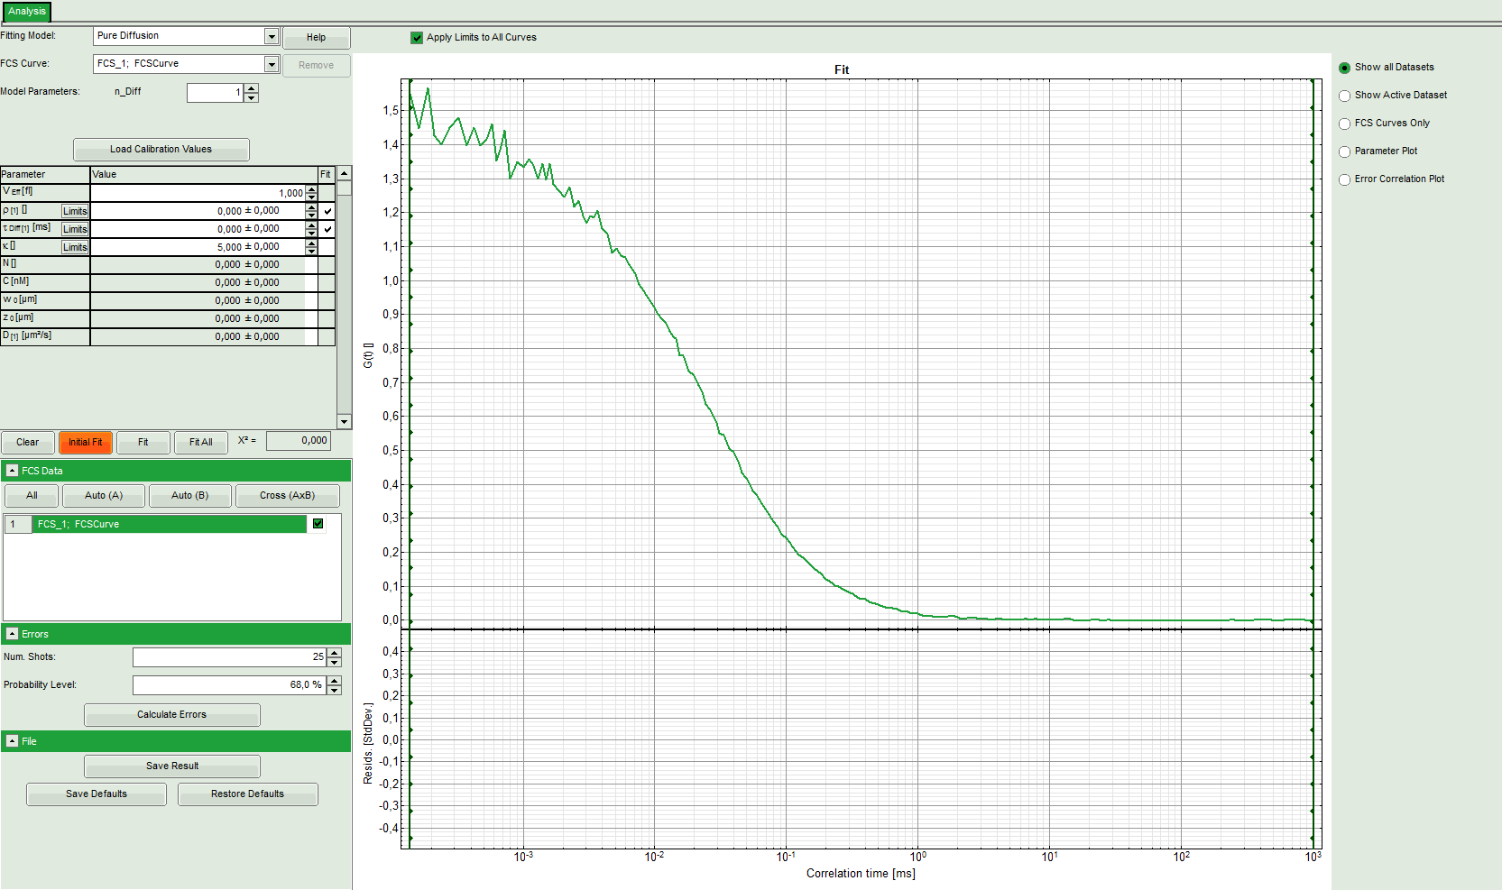Click the Help button

(x=316, y=38)
